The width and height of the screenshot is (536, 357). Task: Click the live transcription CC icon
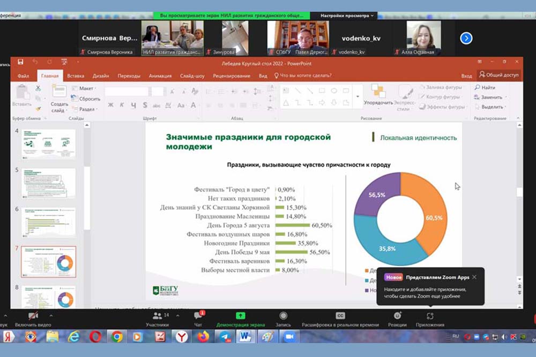click(x=340, y=316)
